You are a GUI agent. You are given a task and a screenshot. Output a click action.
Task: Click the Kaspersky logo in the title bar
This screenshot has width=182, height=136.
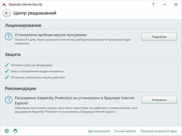coord(4,5)
